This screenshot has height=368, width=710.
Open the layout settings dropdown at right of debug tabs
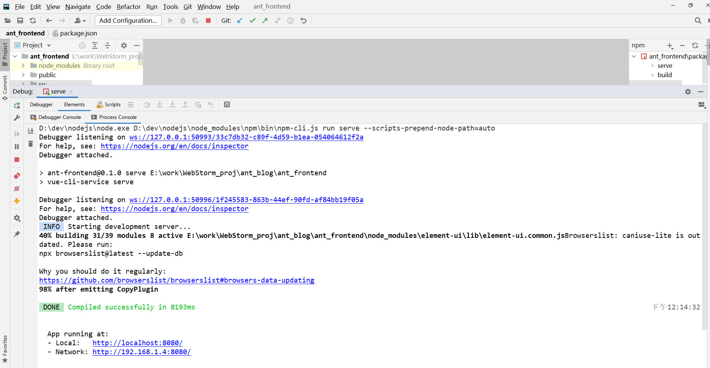point(702,105)
